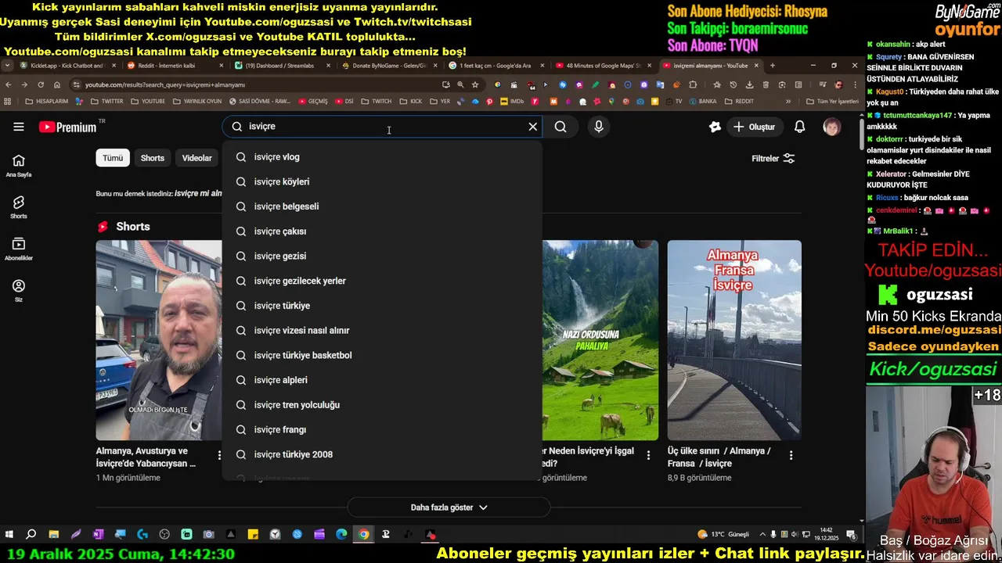Open Chrome's tab search dropdown arrow
The width and height of the screenshot is (1002, 563).
point(7,66)
